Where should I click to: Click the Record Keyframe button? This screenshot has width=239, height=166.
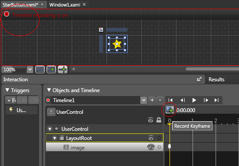click(169, 110)
